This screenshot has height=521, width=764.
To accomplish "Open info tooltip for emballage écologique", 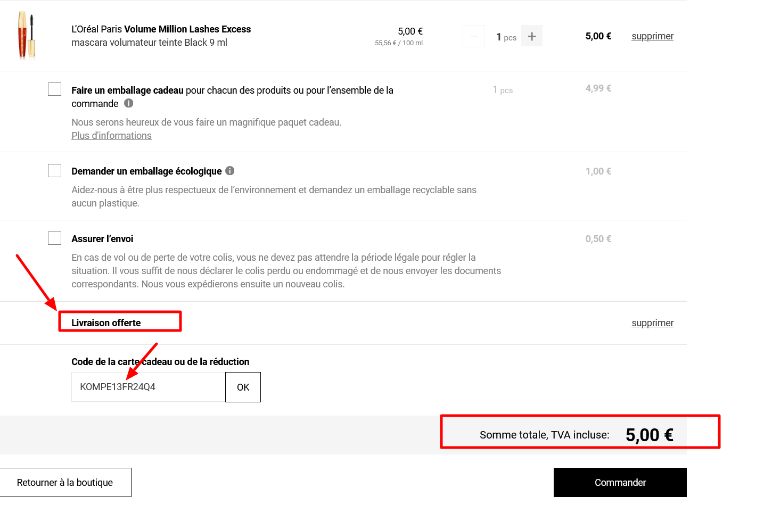I will tap(229, 171).
